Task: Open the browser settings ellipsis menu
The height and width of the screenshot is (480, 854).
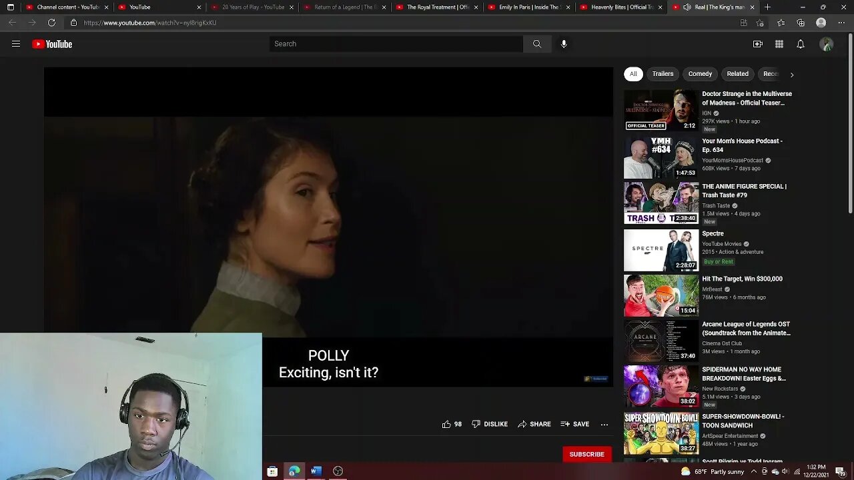Action: (x=841, y=23)
